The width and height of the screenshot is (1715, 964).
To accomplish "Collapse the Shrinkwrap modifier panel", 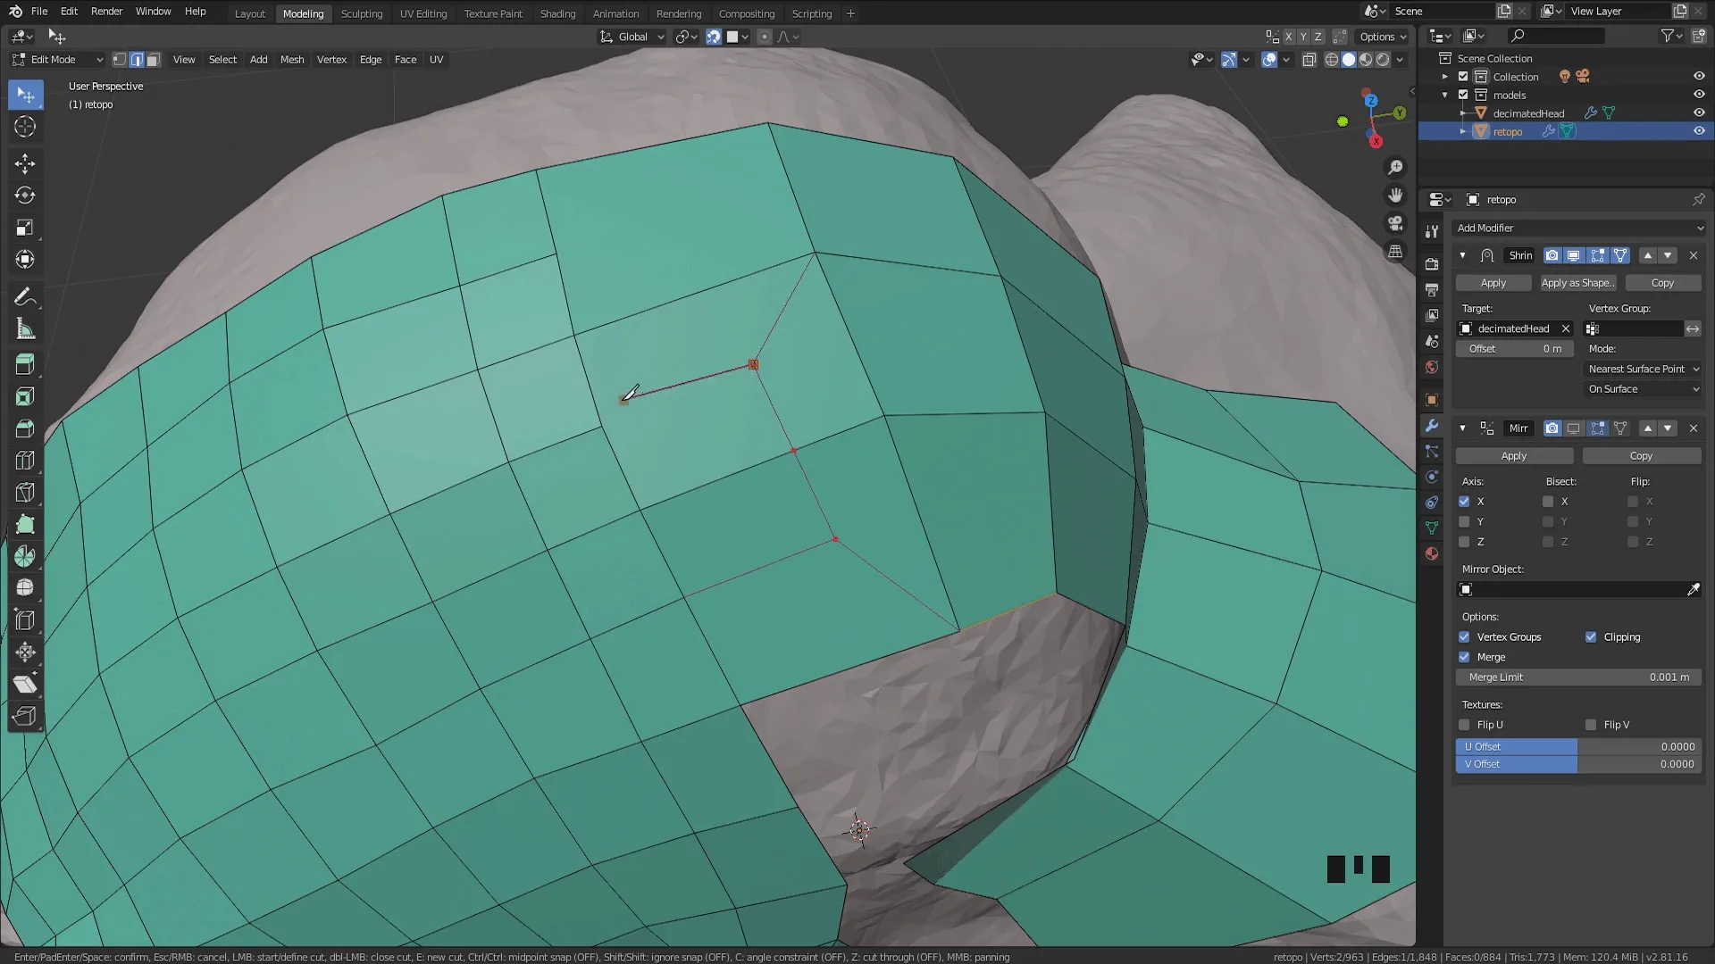I will [x=1462, y=255].
